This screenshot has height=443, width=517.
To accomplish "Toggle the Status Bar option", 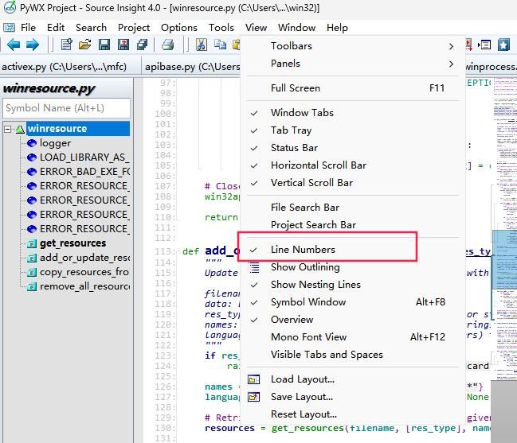I will tap(353, 148).
